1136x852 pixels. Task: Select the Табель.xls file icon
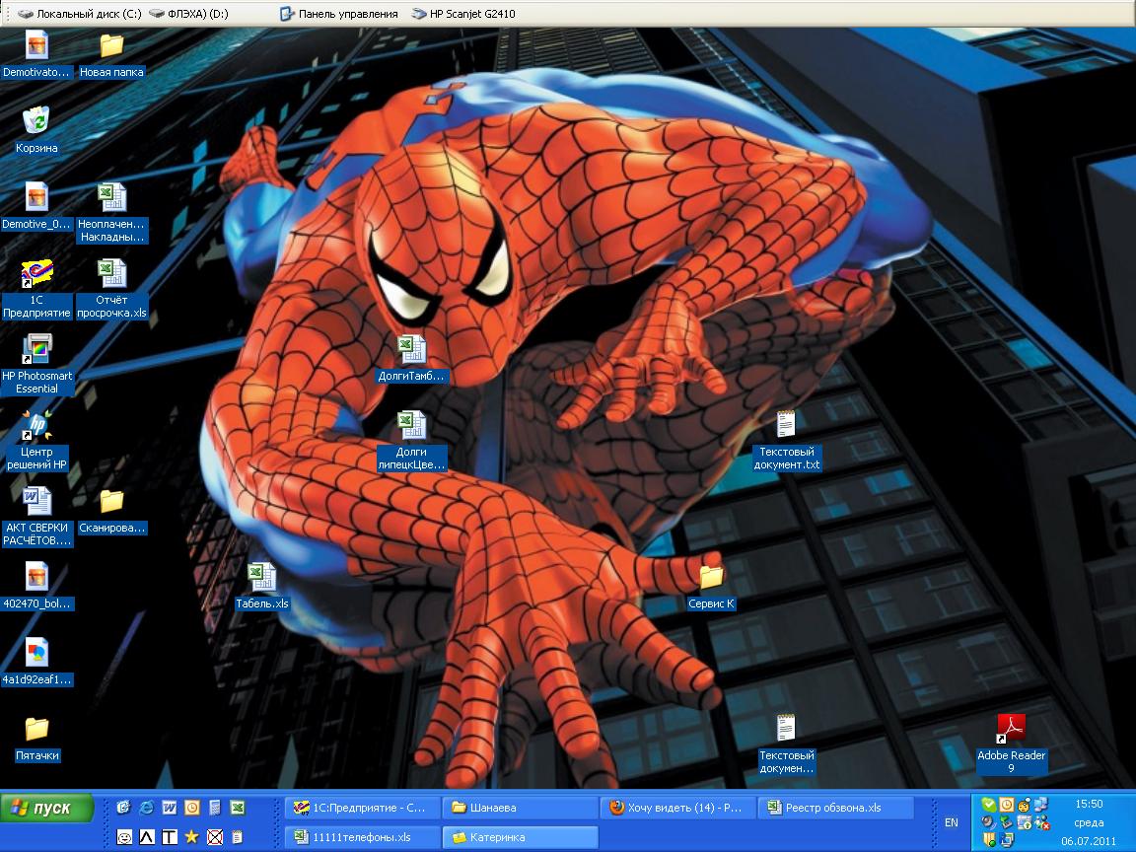(x=261, y=578)
